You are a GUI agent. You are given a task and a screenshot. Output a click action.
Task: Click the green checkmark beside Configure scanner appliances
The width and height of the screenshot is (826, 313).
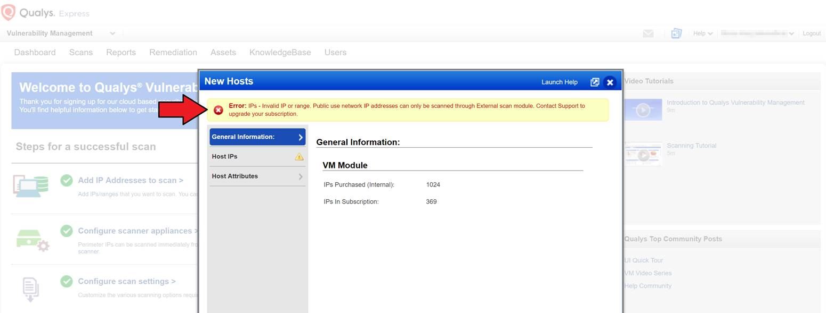tap(67, 231)
